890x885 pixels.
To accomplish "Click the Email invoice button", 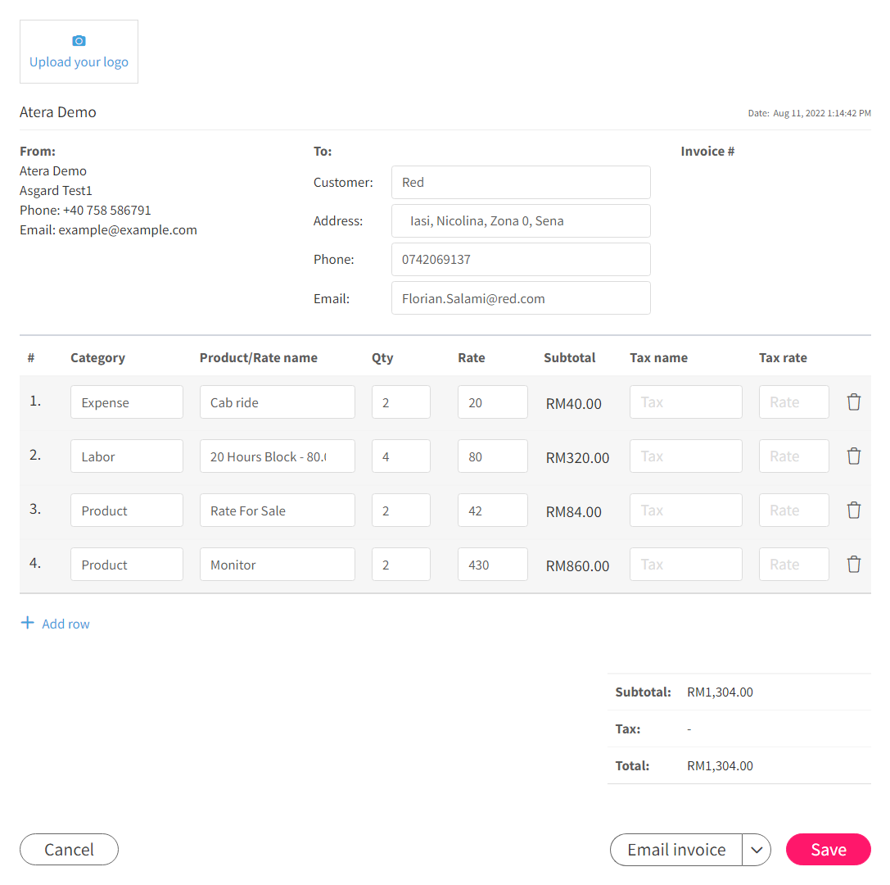I will pyautogui.click(x=676, y=850).
